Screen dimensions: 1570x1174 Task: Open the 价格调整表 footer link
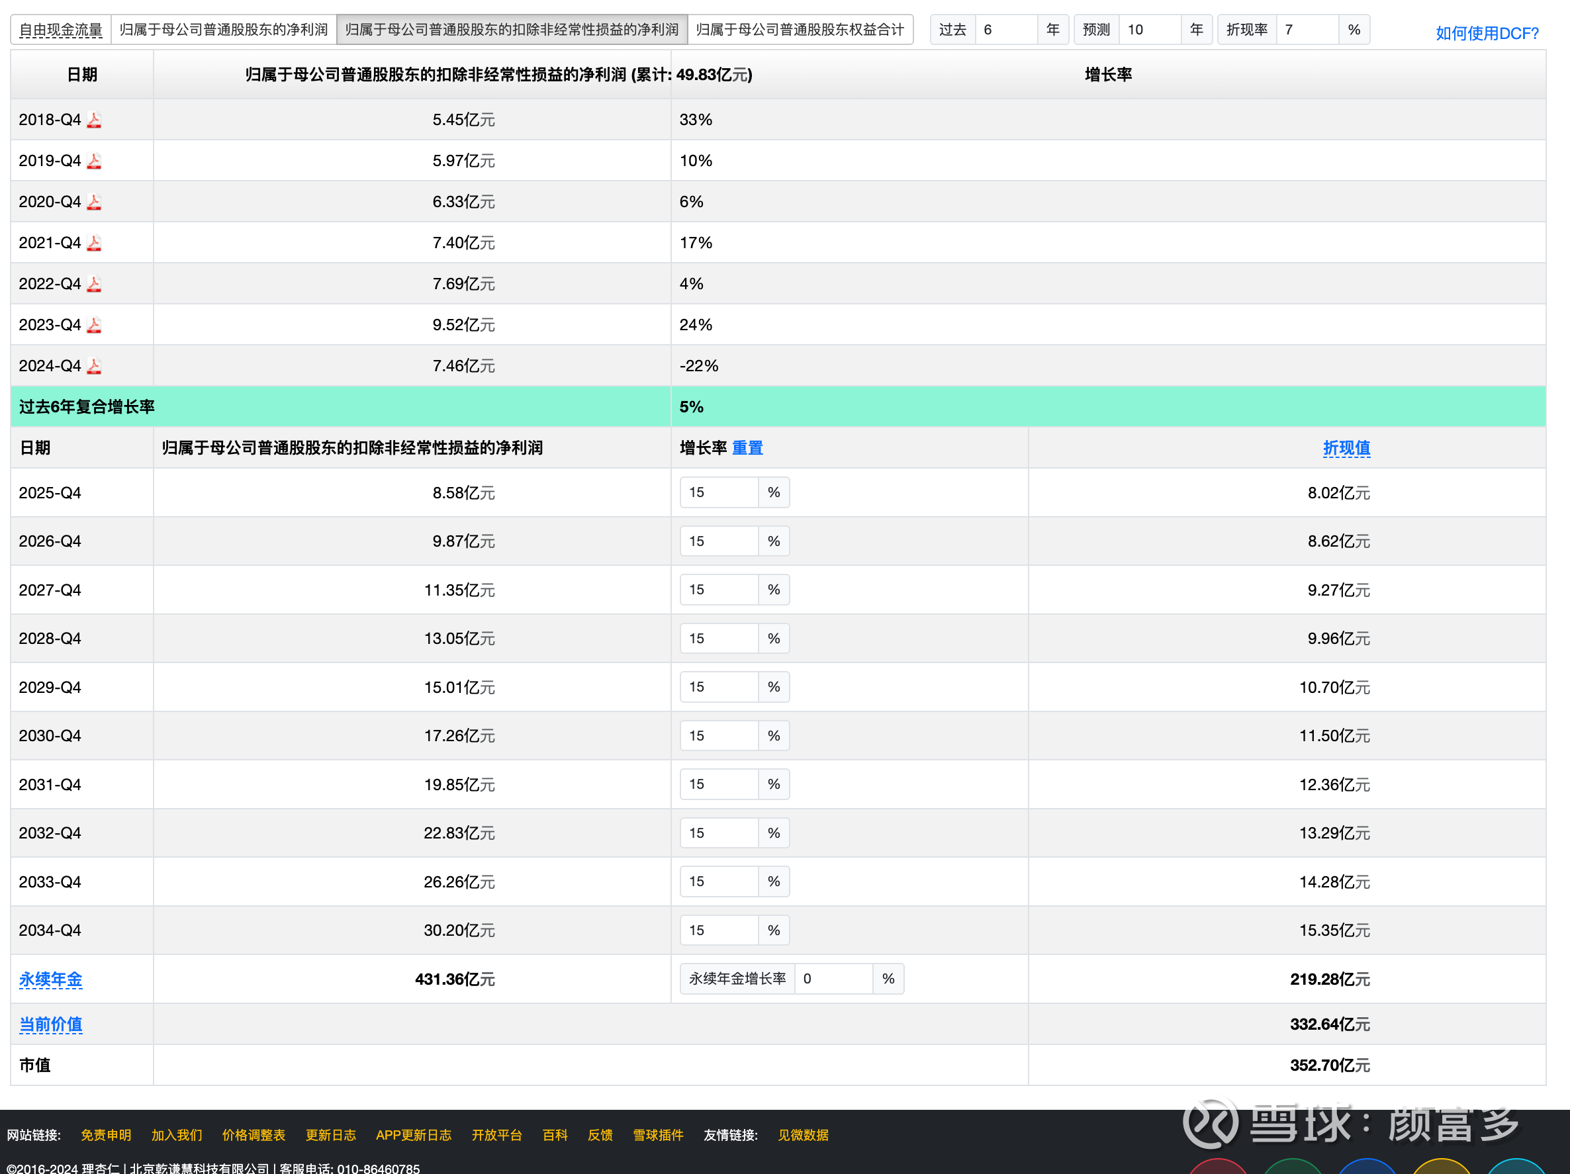(254, 1135)
